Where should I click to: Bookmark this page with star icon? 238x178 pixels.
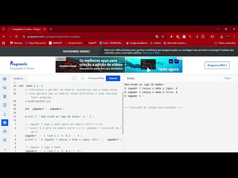[x=163, y=37]
